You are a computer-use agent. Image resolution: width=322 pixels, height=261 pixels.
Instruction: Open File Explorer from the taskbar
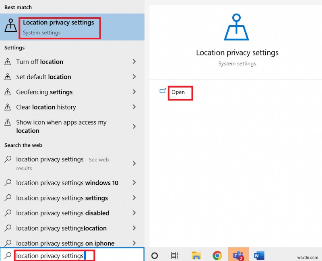pos(196,255)
